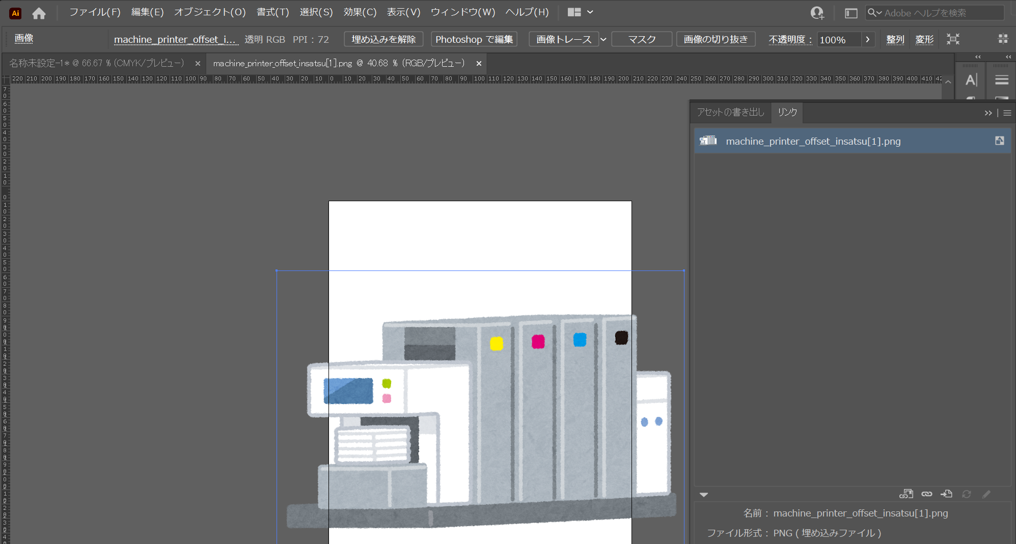1016x544 pixels.
Task: Click the share/invite user icon
Action: tap(817, 13)
